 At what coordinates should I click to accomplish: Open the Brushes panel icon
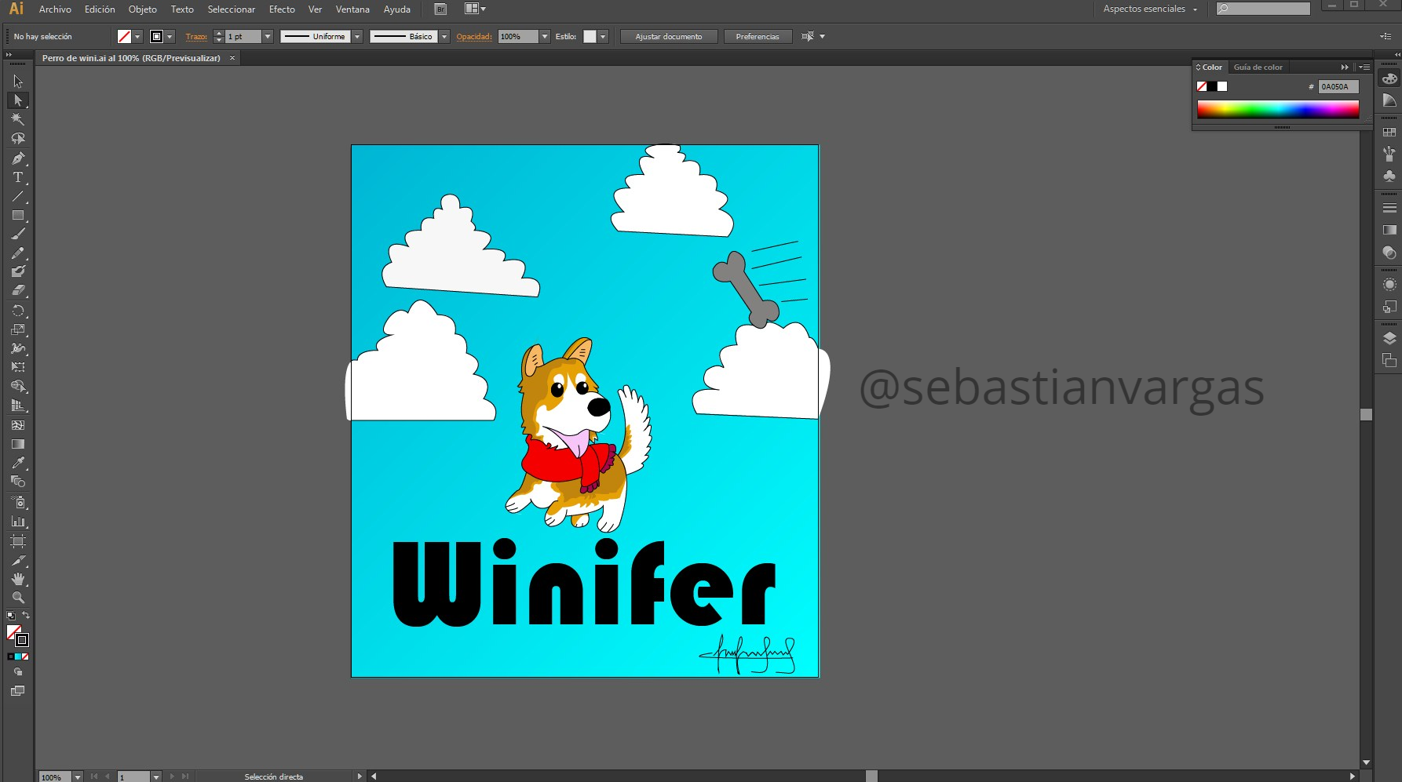(x=1389, y=154)
